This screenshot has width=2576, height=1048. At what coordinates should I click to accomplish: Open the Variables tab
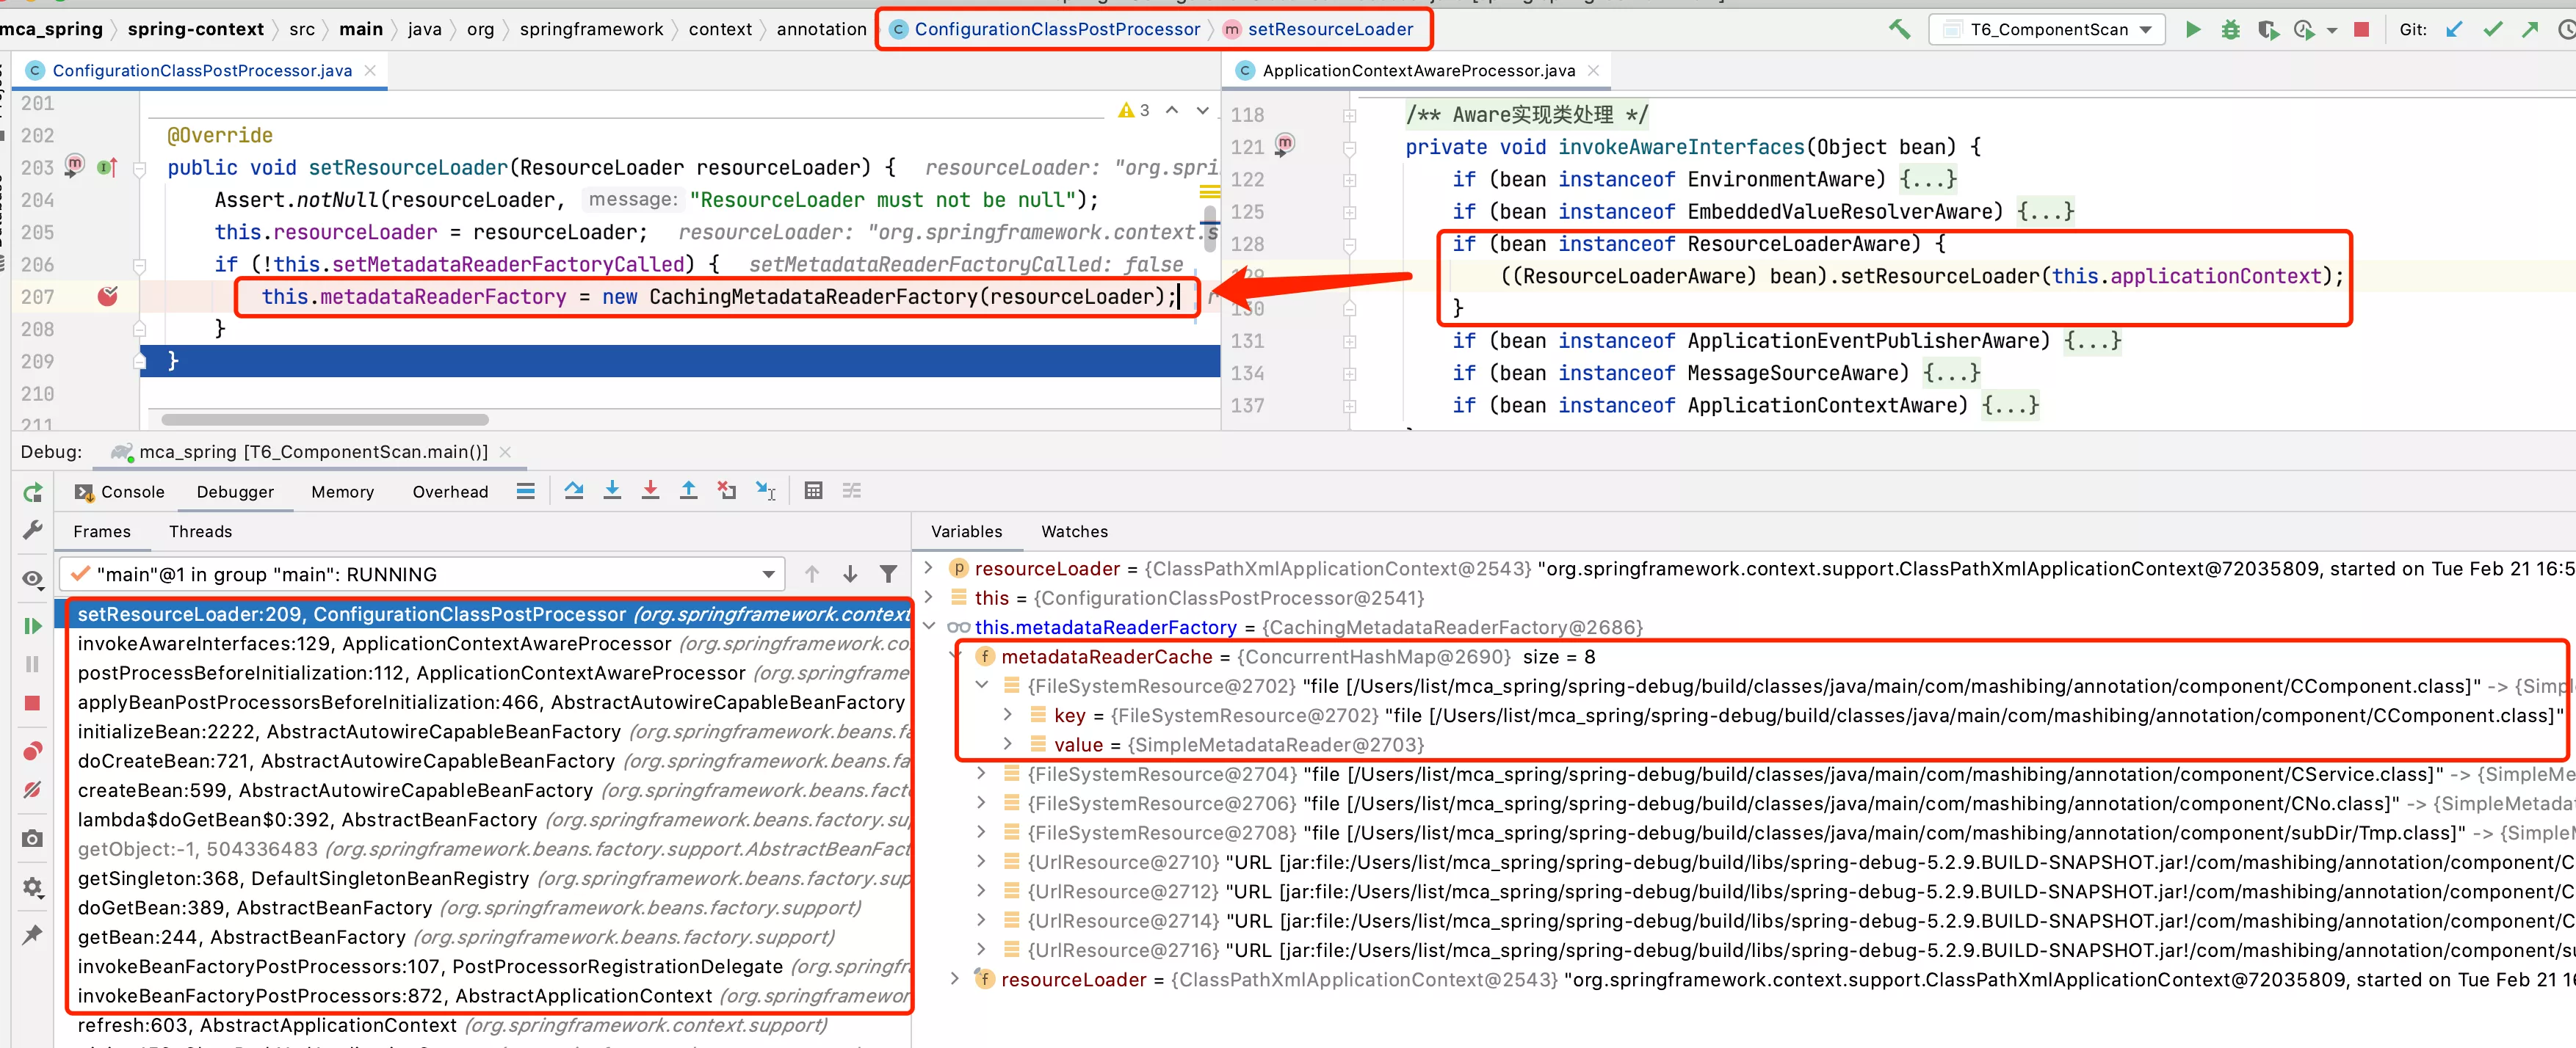pos(966,531)
